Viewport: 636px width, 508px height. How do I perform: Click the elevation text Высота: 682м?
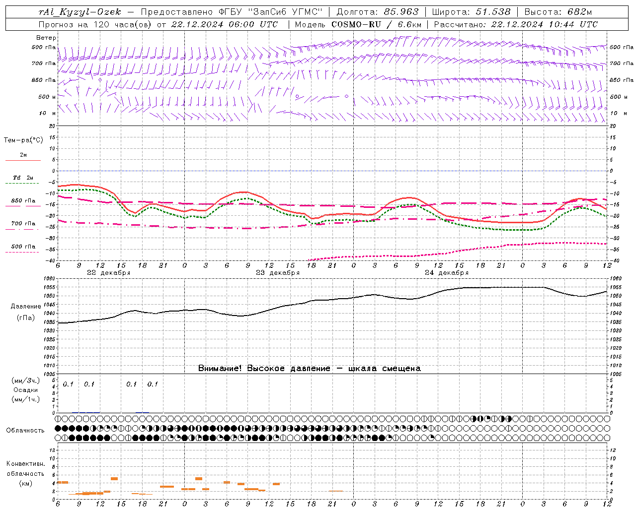point(558,12)
